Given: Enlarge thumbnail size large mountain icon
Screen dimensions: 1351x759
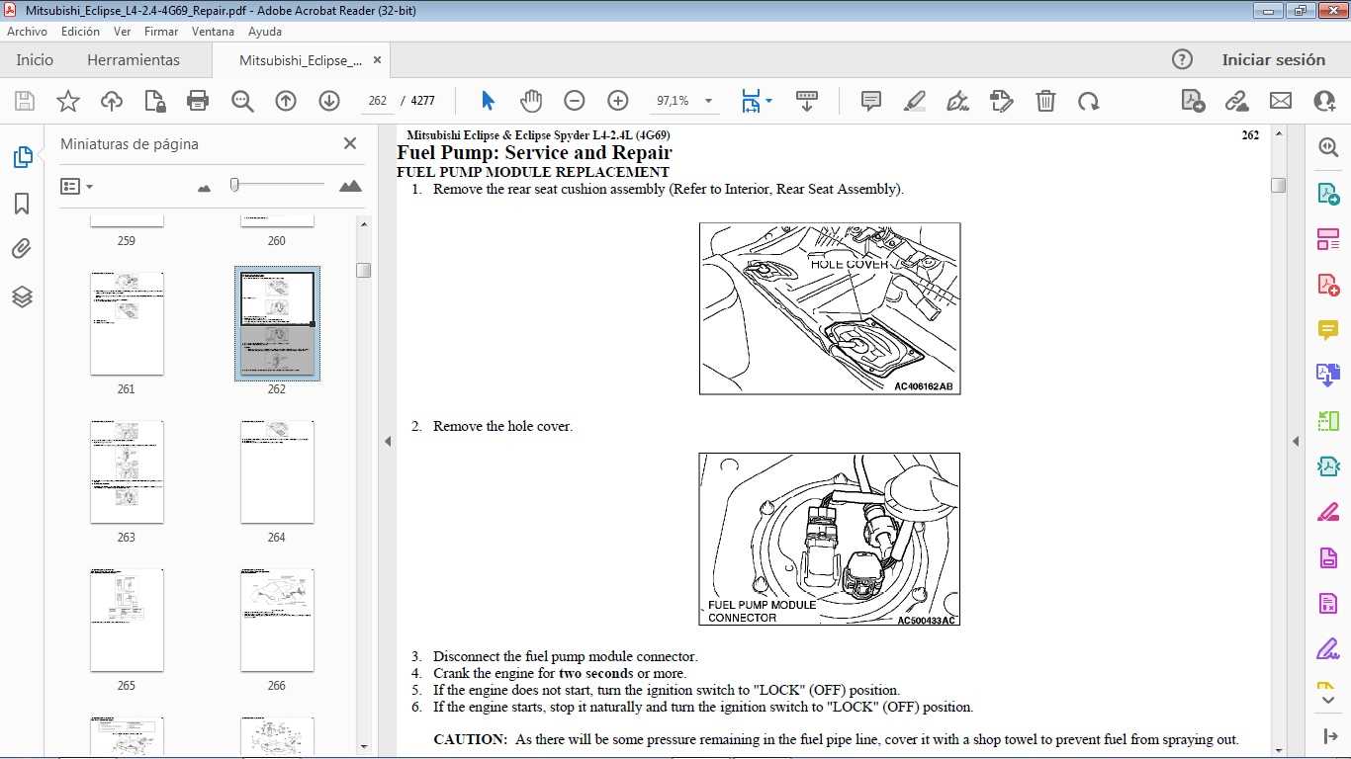Looking at the screenshot, I should click(350, 186).
